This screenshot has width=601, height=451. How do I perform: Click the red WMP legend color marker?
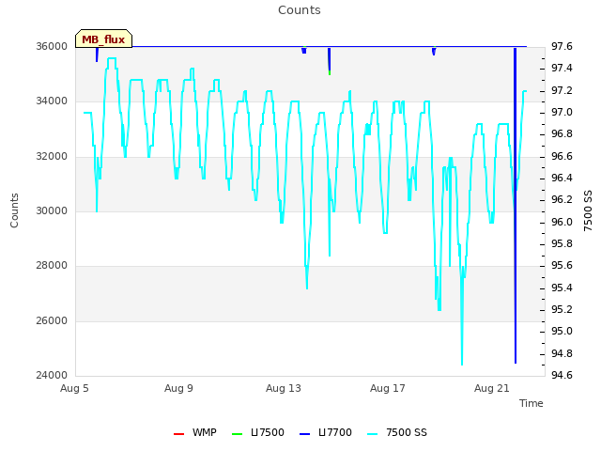(x=178, y=434)
